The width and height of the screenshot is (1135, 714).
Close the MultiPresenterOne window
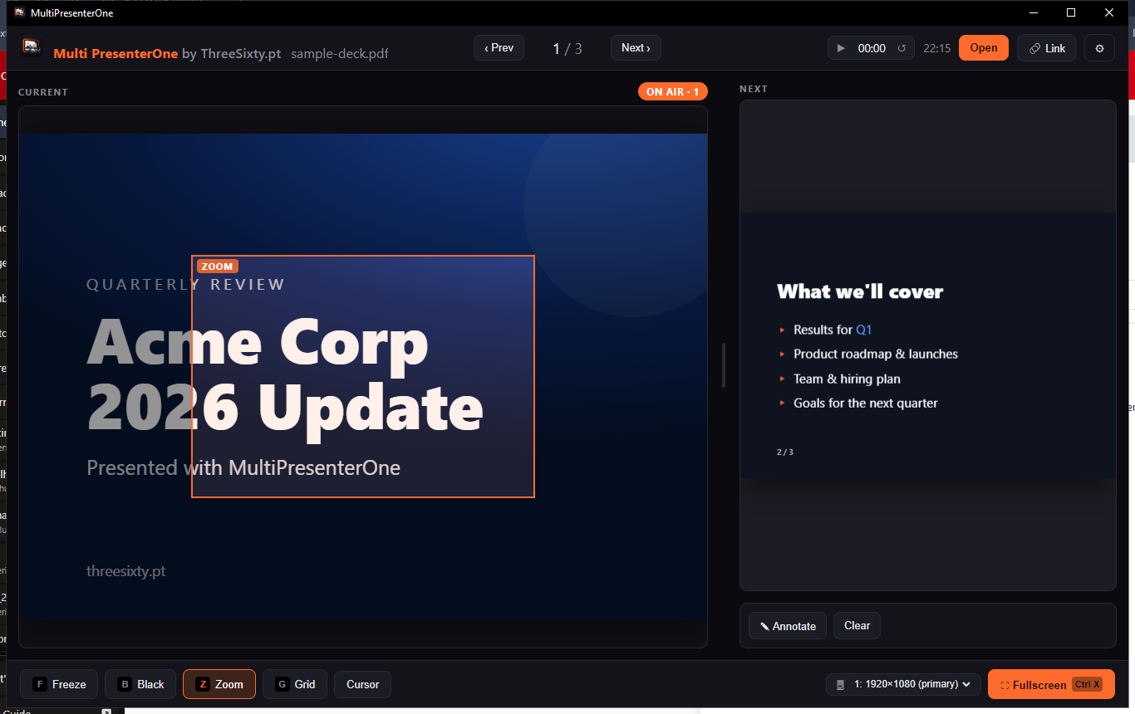click(1109, 12)
